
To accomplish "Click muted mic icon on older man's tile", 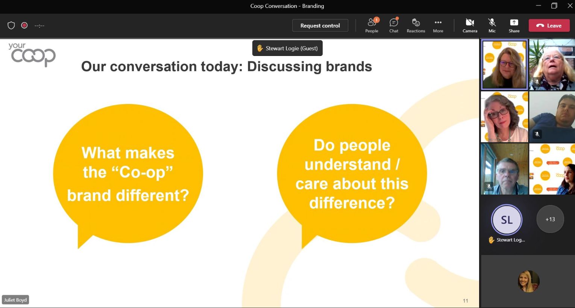I will 489,186.
